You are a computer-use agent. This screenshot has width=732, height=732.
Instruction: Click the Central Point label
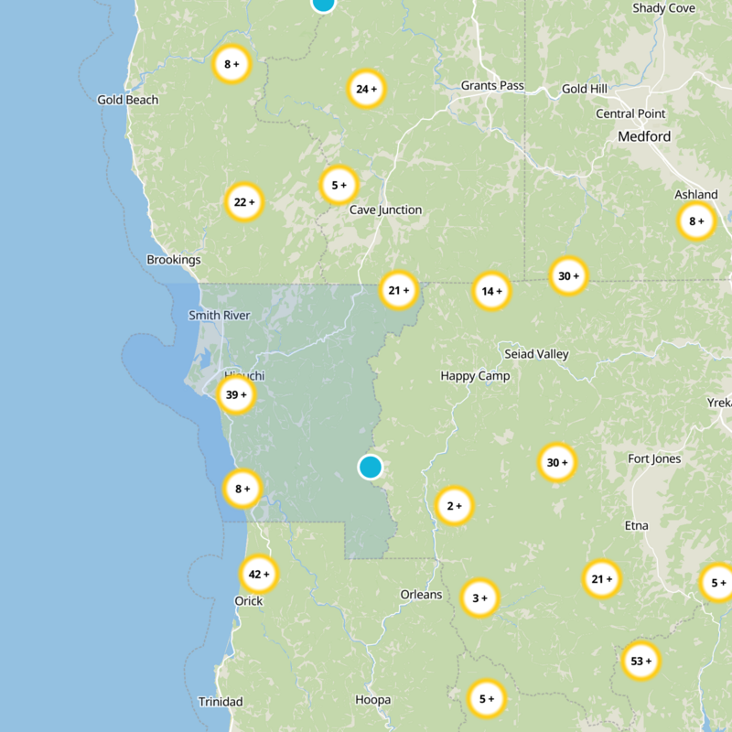tap(630, 113)
